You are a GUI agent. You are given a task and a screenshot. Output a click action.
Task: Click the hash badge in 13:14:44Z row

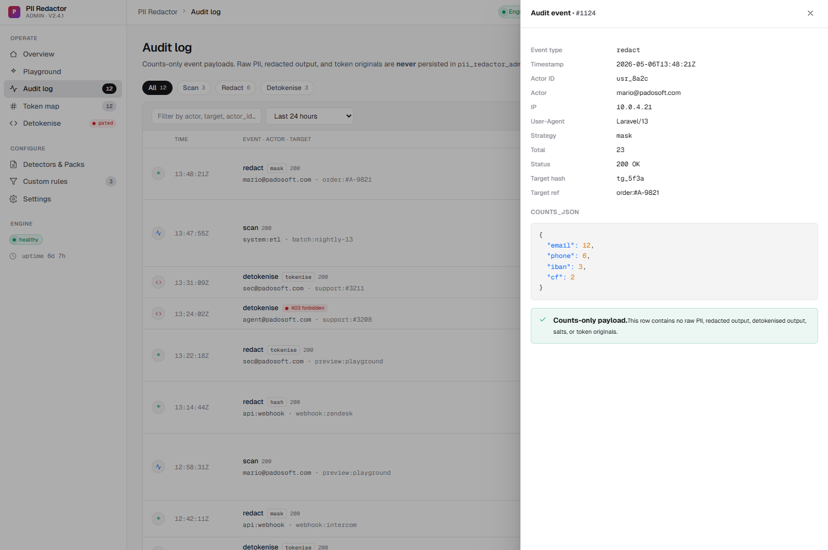point(277,402)
